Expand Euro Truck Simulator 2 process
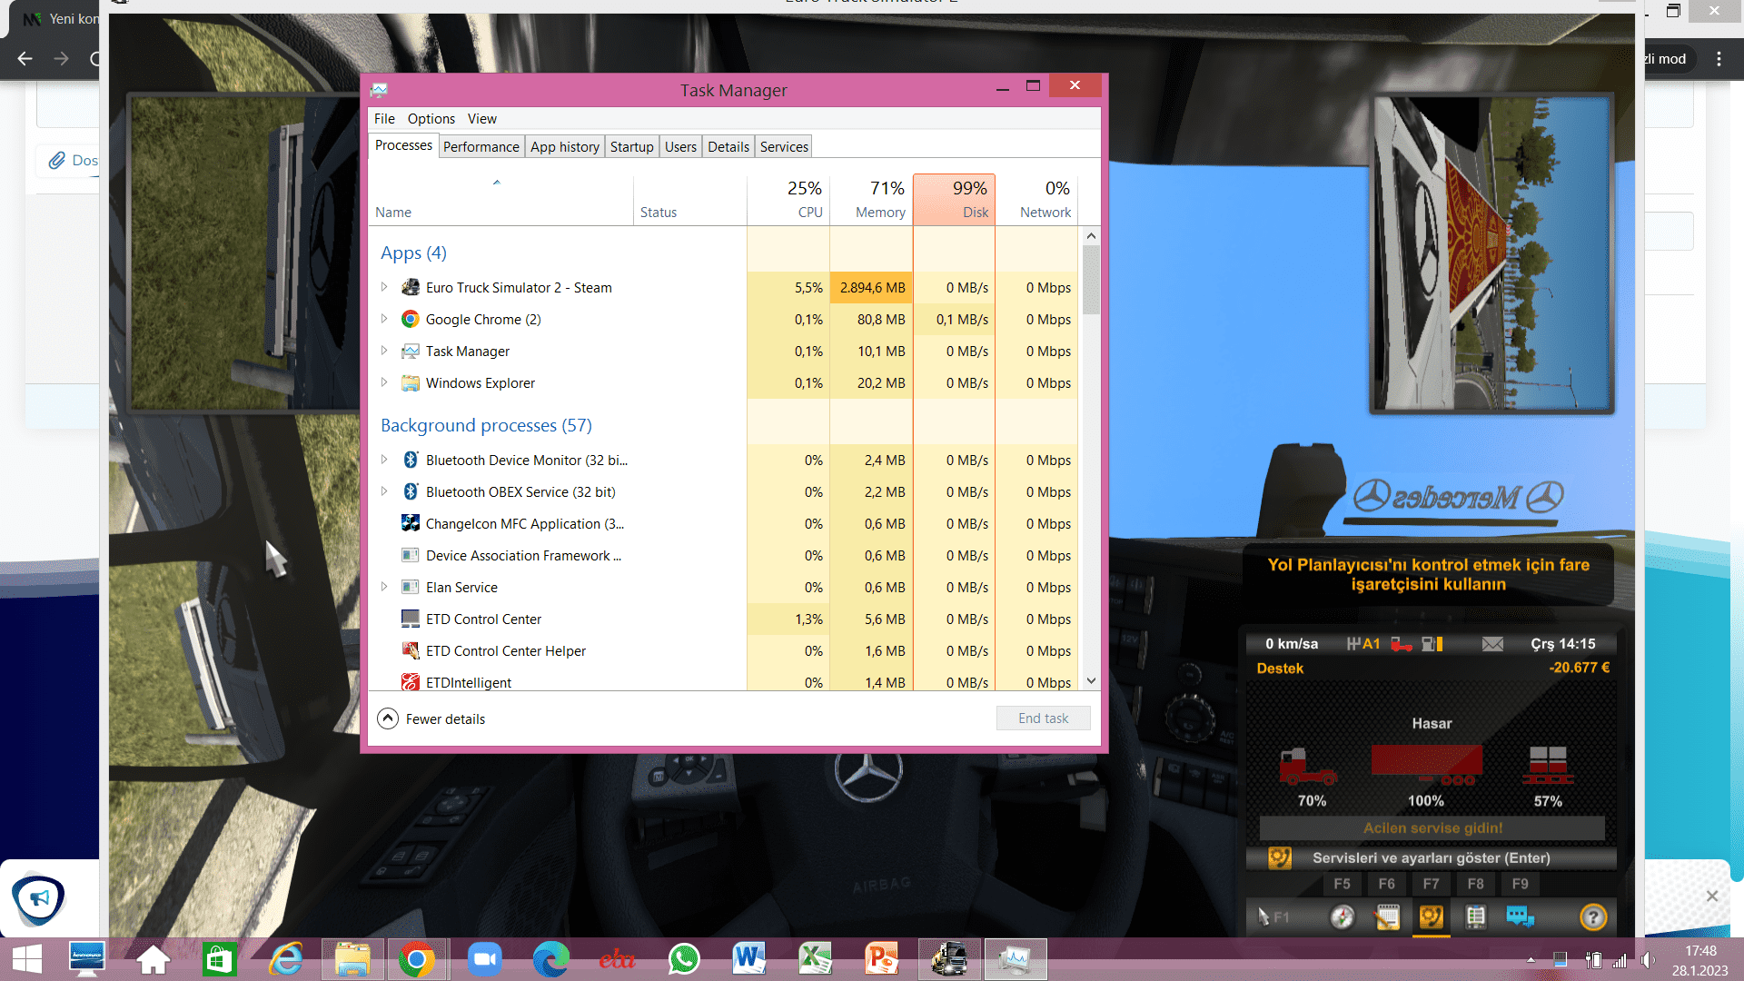 (384, 287)
